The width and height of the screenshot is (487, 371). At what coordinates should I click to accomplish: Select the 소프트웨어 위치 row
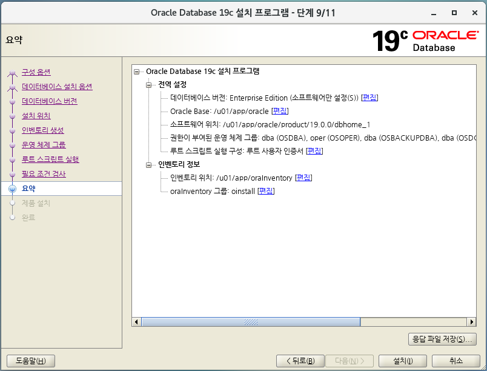[x=270, y=125]
